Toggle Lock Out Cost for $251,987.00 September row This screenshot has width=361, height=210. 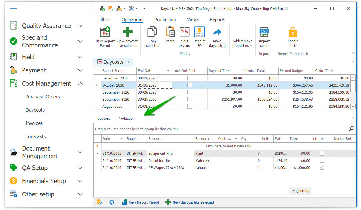(x=190, y=99)
